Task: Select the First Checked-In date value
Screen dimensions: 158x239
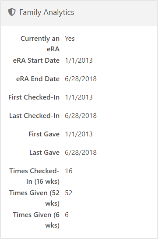Action: (79, 97)
